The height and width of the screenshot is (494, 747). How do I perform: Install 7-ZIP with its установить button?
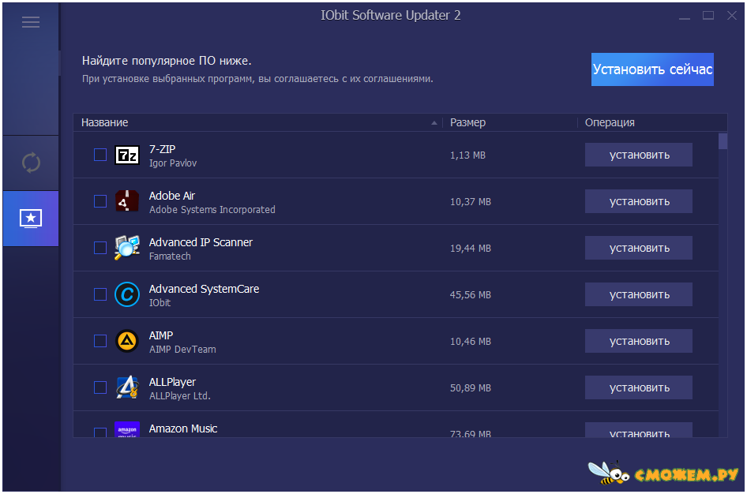[639, 155]
